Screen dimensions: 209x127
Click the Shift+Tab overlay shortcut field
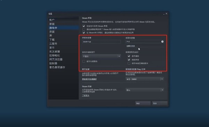click(101, 42)
